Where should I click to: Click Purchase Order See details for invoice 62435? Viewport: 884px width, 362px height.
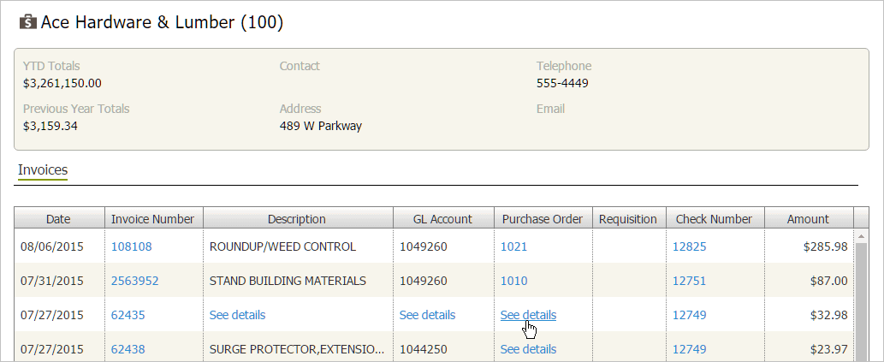pos(528,315)
